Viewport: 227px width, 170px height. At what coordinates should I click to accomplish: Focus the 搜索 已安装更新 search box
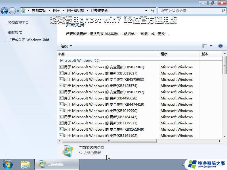pos(190,11)
